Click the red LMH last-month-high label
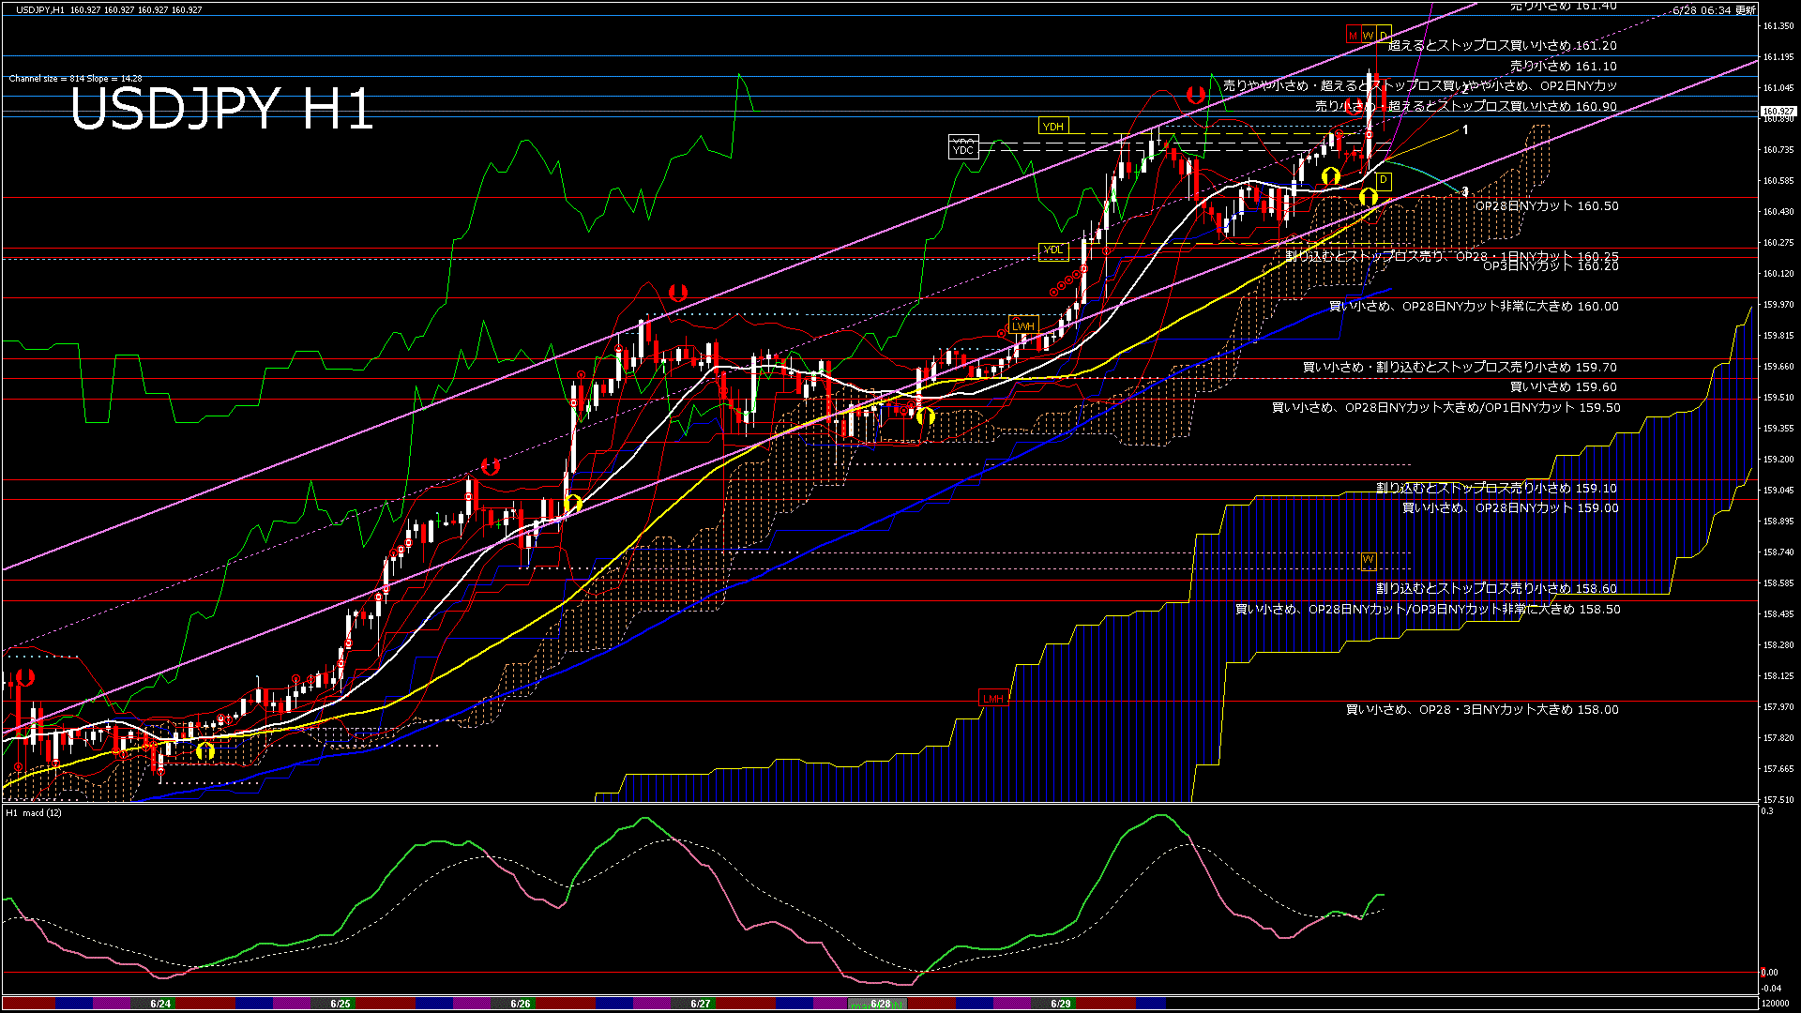This screenshot has height=1013, width=1801. pyautogui.click(x=993, y=699)
